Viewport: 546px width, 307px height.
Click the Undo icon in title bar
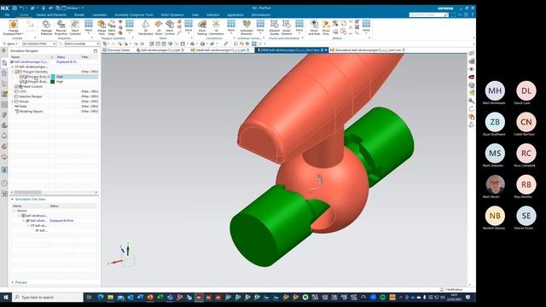pyautogui.click(x=21, y=8)
